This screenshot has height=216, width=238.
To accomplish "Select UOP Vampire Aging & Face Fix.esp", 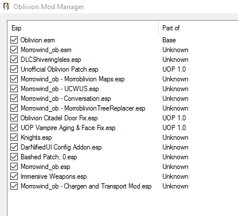I will click(68, 128).
